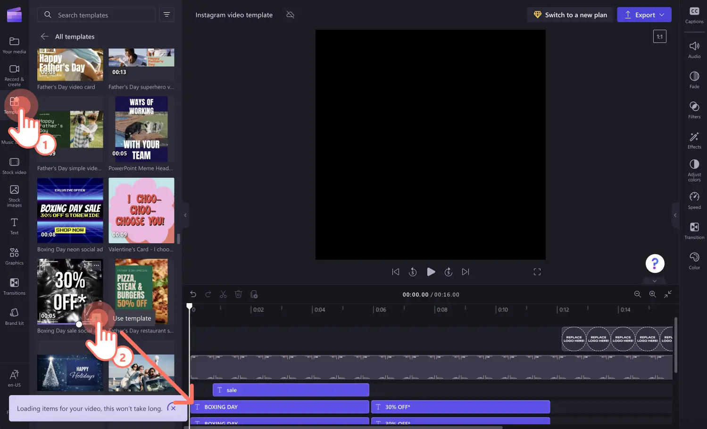The width and height of the screenshot is (707, 429).
Task: Select the sale text clip
Action: (x=291, y=390)
